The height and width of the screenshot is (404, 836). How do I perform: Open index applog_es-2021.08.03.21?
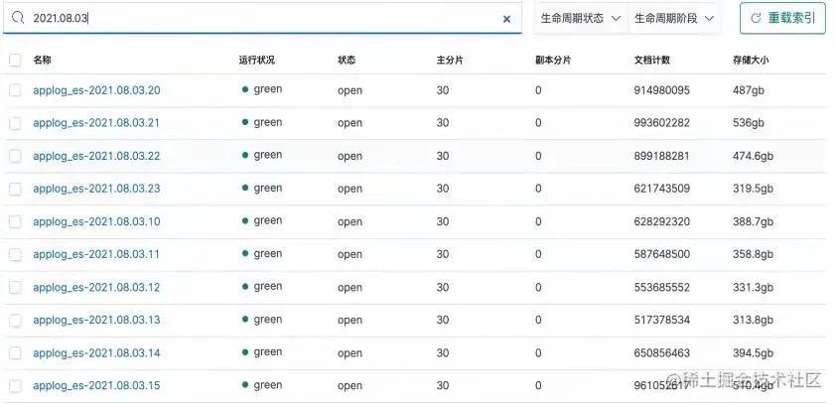[96, 123]
